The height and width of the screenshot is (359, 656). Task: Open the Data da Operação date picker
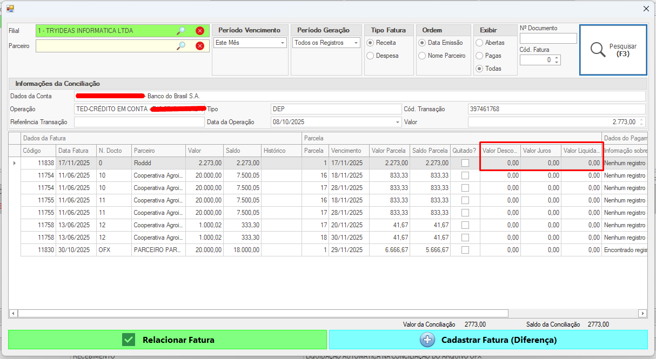click(x=398, y=123)
